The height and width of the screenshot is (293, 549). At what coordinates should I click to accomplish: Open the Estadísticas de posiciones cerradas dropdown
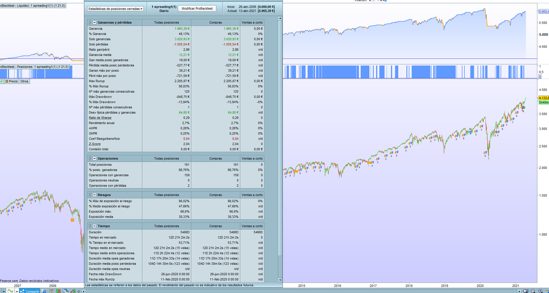[115, 9]
